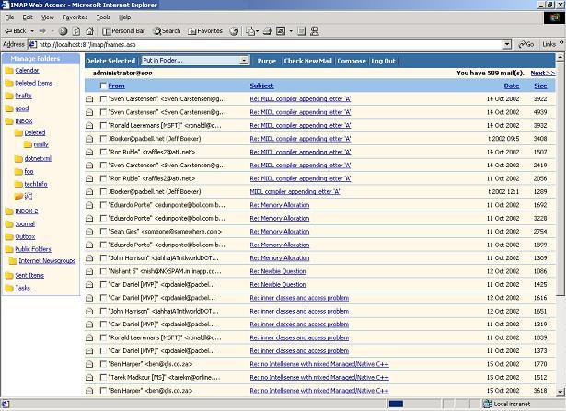Click the address bar URL field
Viewport: 566px width, 411px height.
270,44
